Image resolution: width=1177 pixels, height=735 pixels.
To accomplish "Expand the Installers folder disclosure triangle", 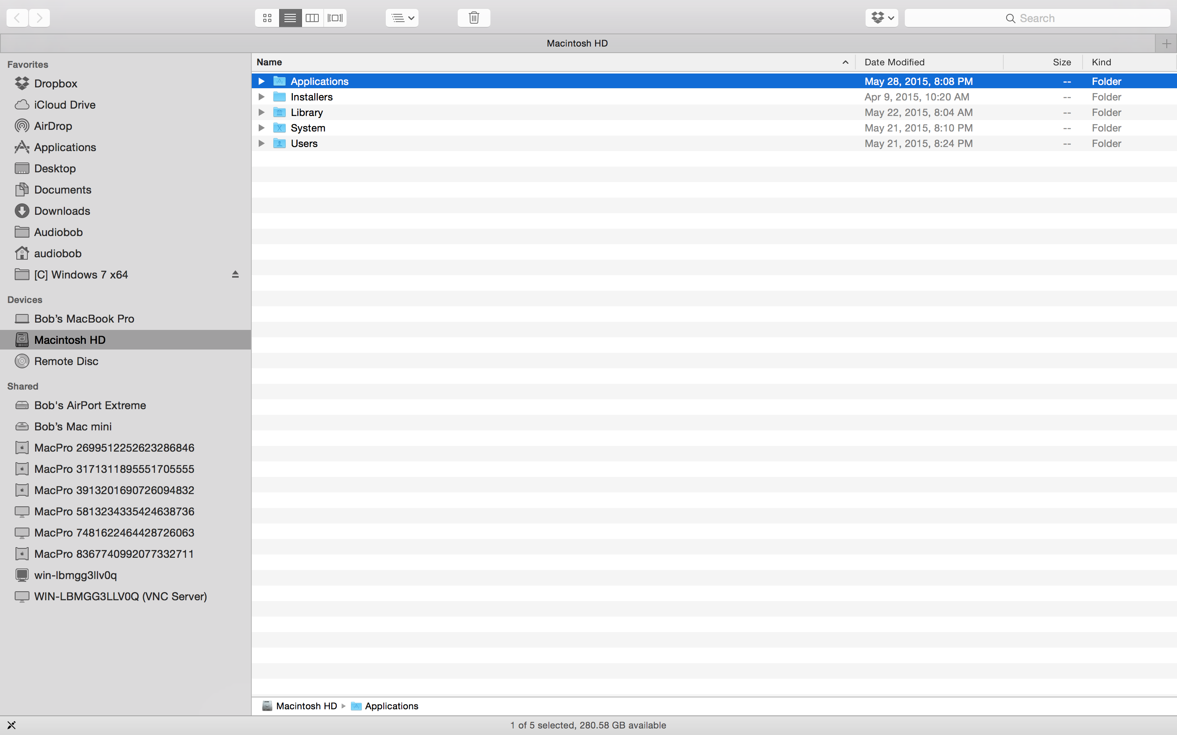I will (261, 97).
